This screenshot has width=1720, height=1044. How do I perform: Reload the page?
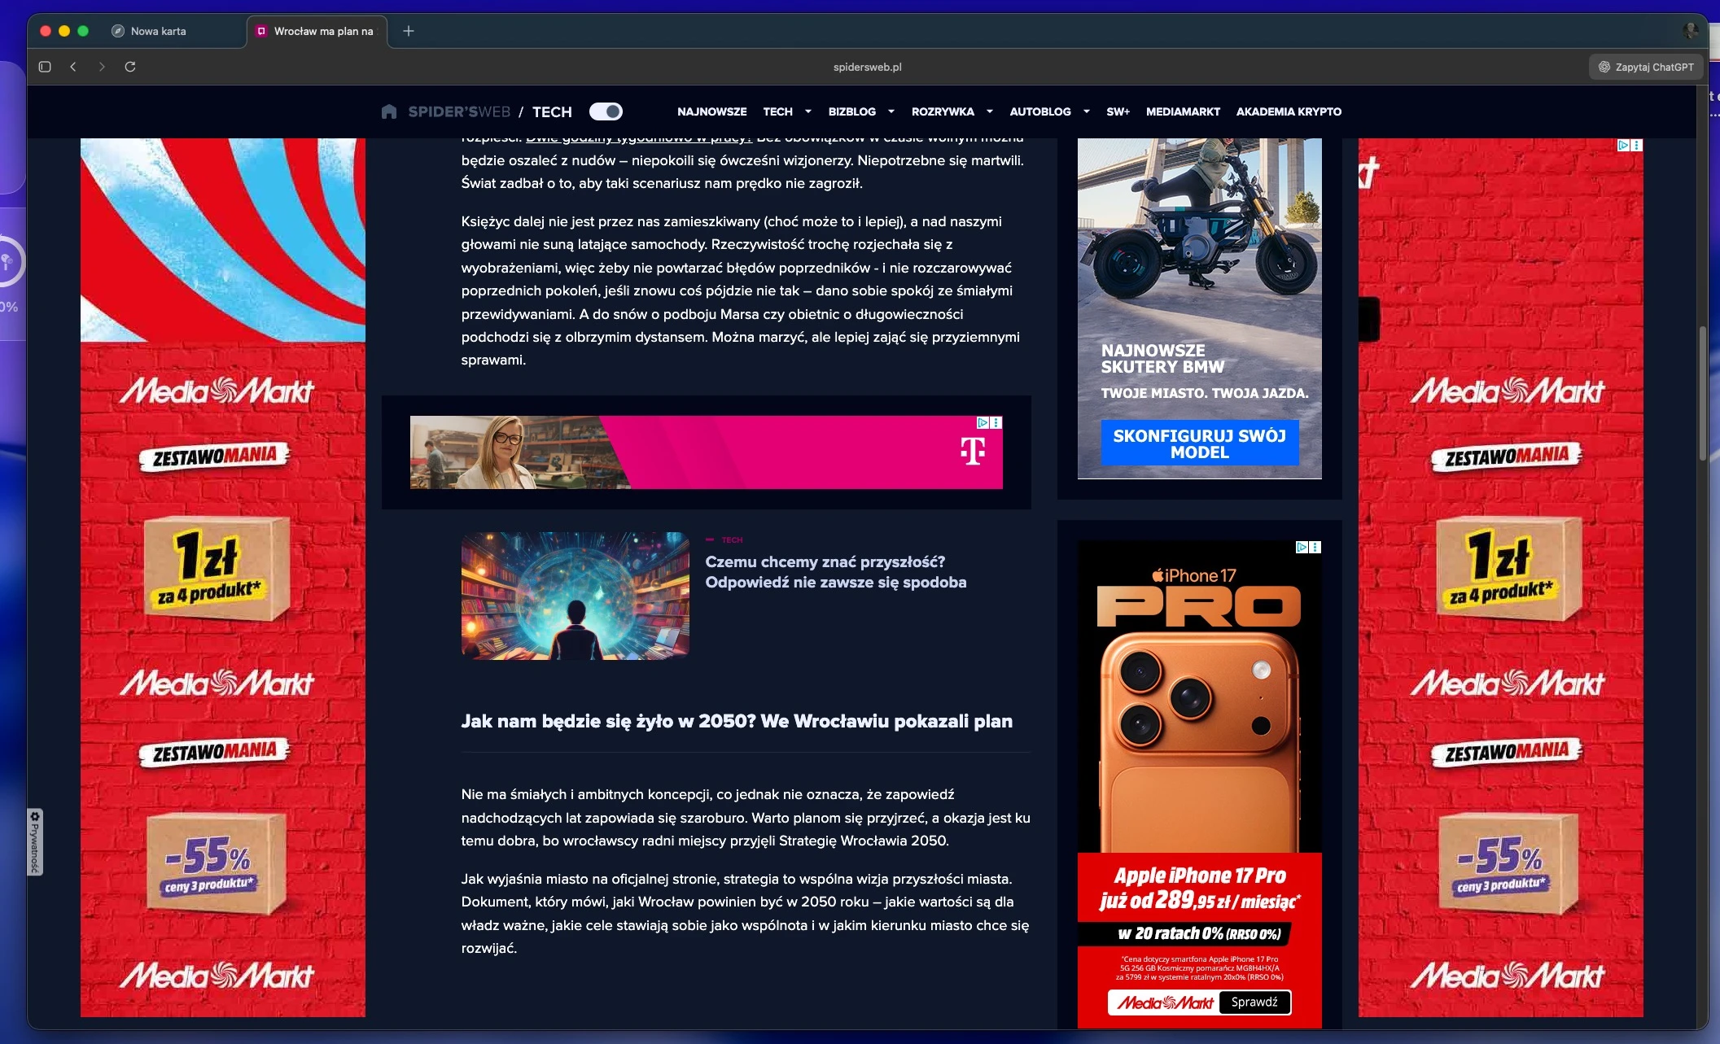[130, 67]
